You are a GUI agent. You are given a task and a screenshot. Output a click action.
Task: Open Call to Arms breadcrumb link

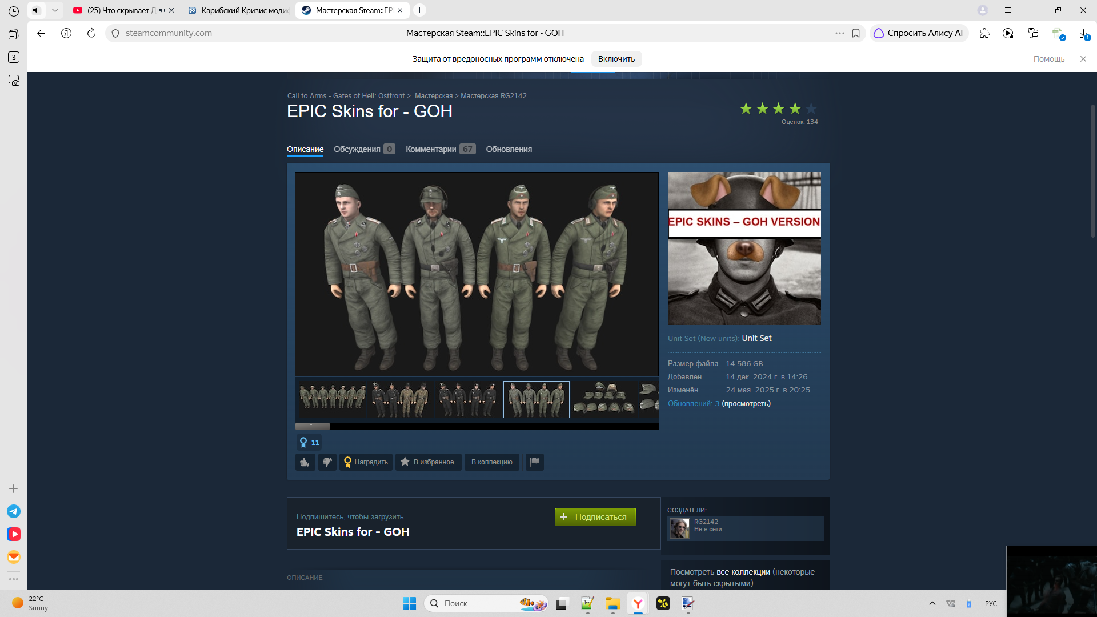coord(346,96)
